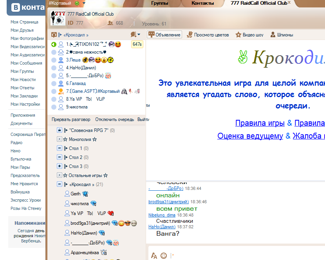Click chat sender Nibelung_dima link

click(x=162, y=215)
